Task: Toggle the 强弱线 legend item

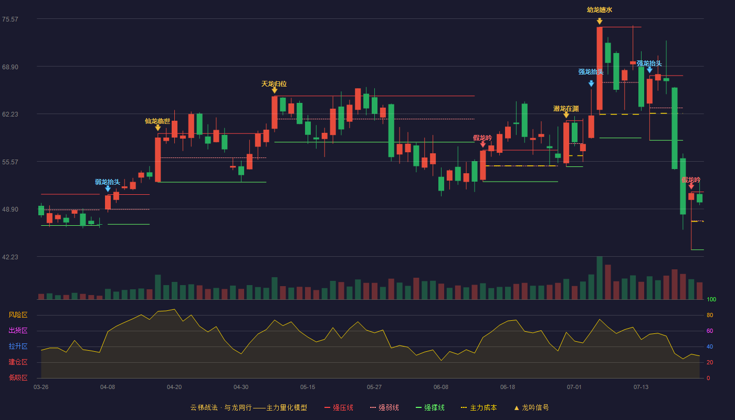Action: [x=384, y=407]
